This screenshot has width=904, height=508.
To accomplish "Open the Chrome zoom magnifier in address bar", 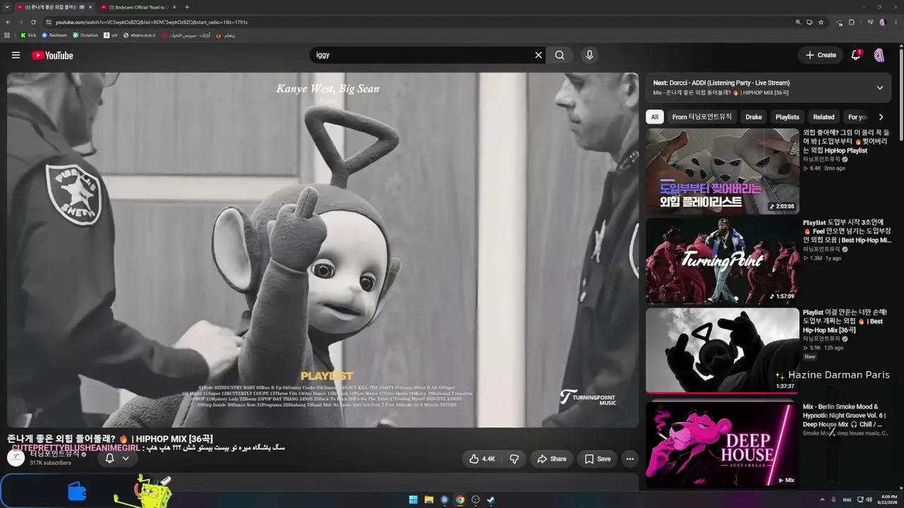I will click(x=798, y=22).
